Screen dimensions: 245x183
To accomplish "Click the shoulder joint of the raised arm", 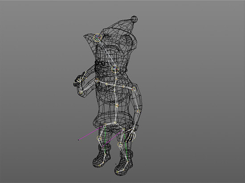I will click(97, 81).
